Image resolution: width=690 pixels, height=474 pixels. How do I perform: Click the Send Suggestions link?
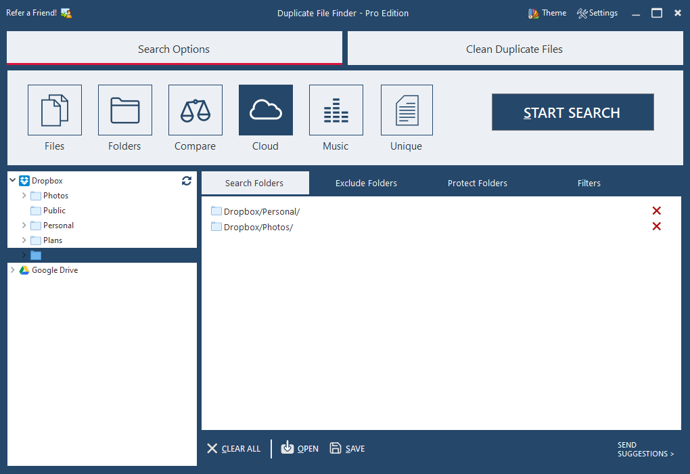click(645, 450)
